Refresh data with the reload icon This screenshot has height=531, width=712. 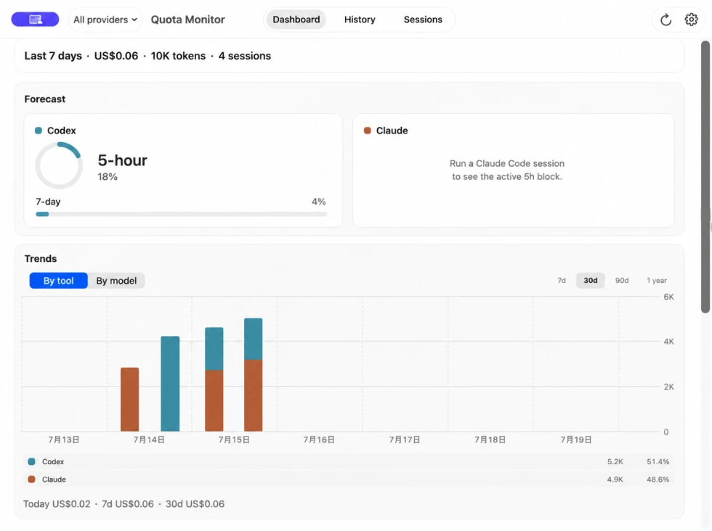pyautogui.click(x=666, y=20)
